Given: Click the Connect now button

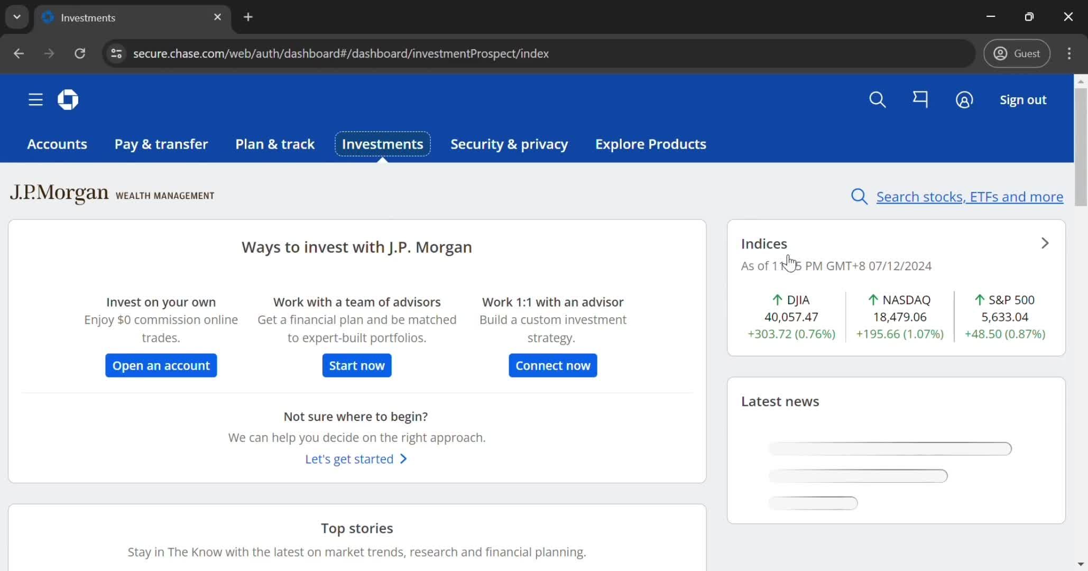Looking at the screenshot, I should tap(552, 365).
